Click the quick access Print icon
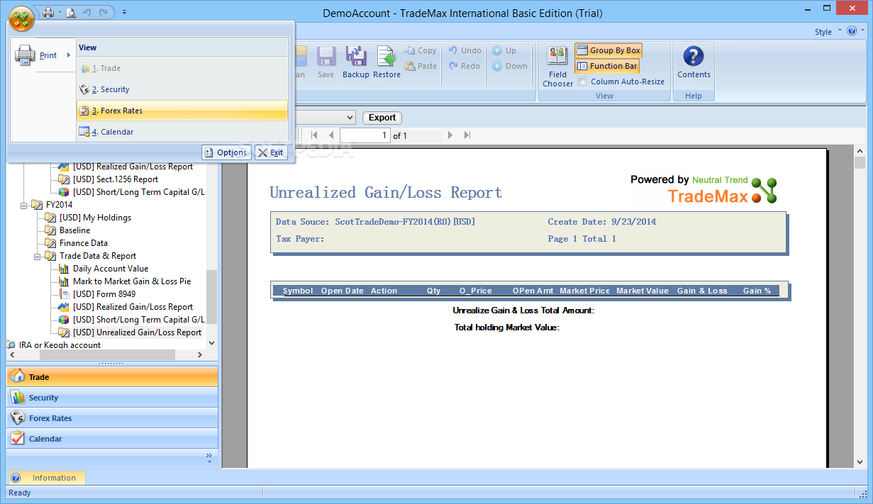The width and height of the screenshot is (873, 504). pos(48,12)
